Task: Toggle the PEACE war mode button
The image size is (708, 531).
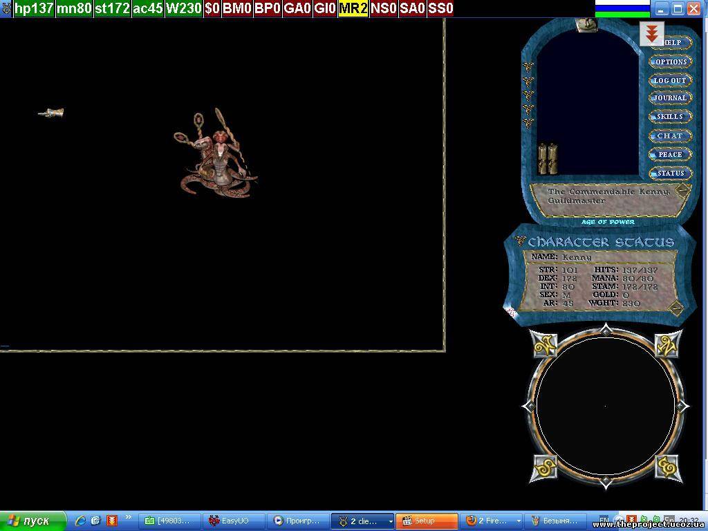Action: coord(670,154)
